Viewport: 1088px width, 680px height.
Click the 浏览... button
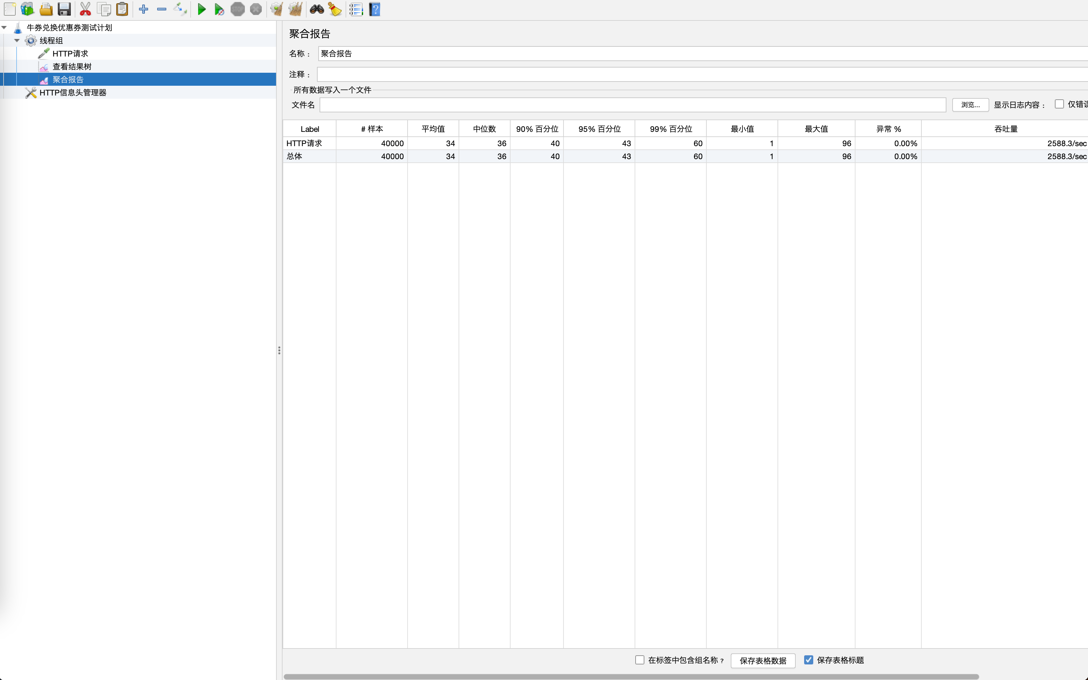click(x=970, y=105)
